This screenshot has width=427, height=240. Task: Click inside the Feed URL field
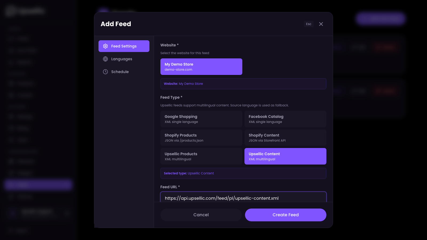243,198
